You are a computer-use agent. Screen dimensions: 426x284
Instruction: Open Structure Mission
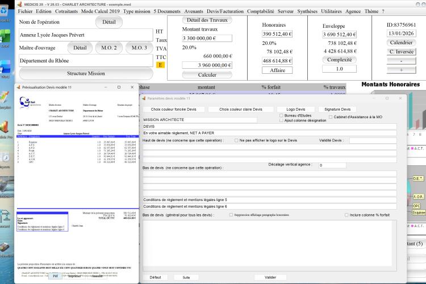tap(86, 73)
